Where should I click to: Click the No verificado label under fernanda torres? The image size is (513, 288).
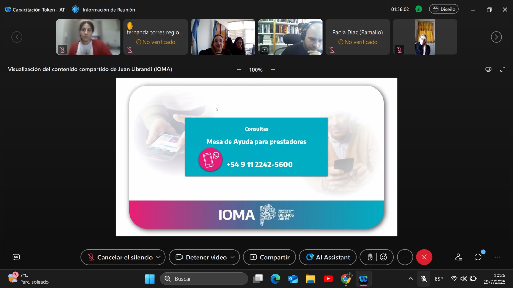[x=156, y=42]
